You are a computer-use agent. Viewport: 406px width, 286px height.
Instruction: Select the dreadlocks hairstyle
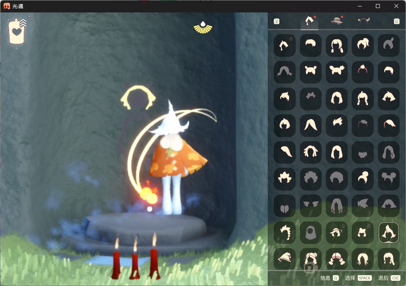(310, 152)
